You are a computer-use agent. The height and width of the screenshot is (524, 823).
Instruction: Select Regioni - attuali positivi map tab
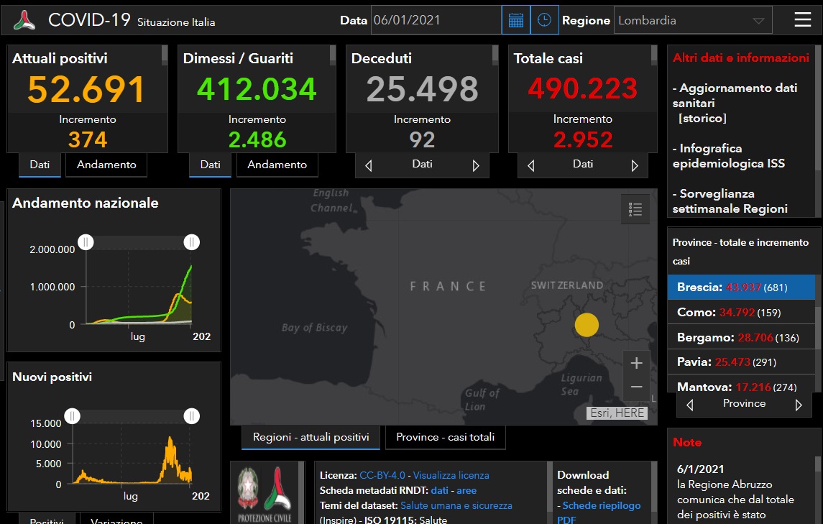coord(311,437)
